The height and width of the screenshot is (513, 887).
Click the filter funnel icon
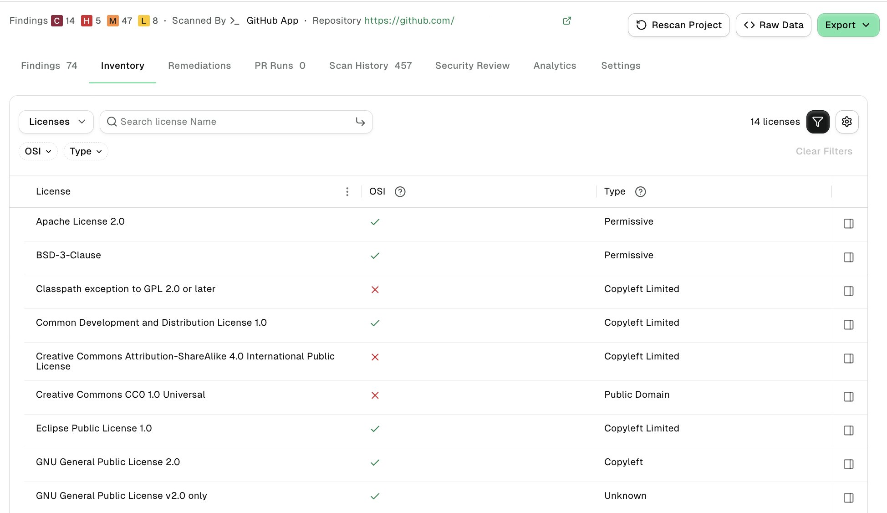point(818,122)
